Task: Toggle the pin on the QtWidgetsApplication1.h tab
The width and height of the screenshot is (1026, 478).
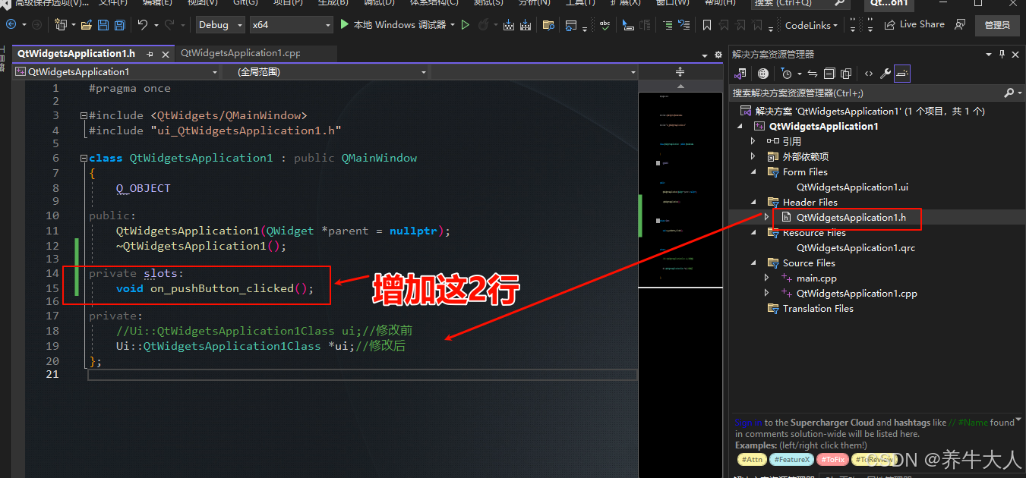Action: [150, 54]
